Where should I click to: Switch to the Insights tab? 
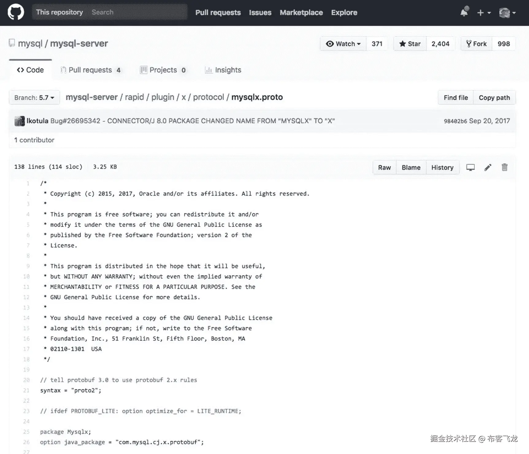(223, 70)
